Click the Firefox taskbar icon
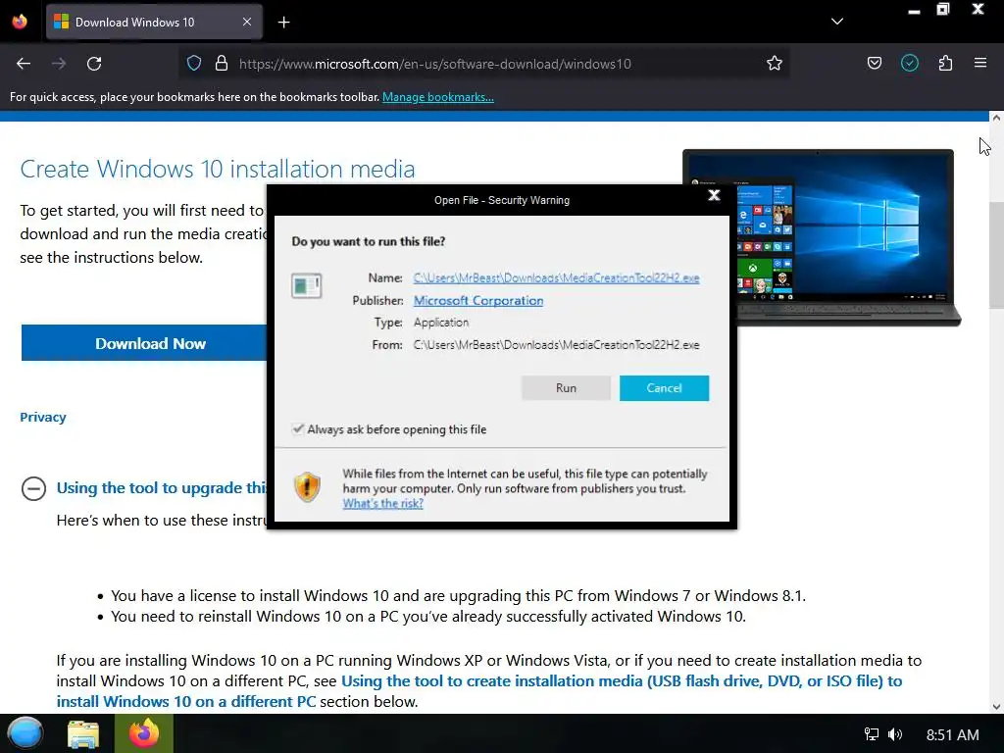Viewport: 1004px width, 753px height. 144,733
